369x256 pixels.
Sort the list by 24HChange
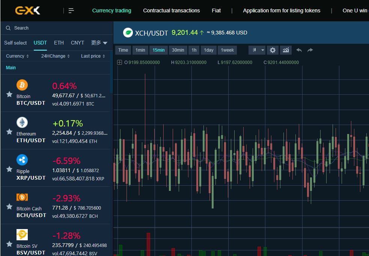coord(55,56)
